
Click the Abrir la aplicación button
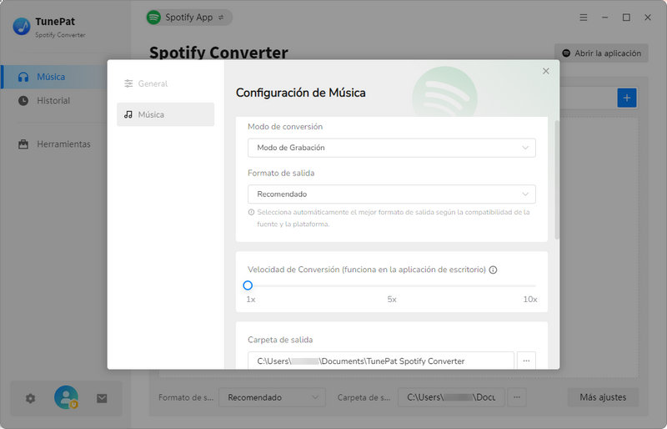tap(601, 53)
